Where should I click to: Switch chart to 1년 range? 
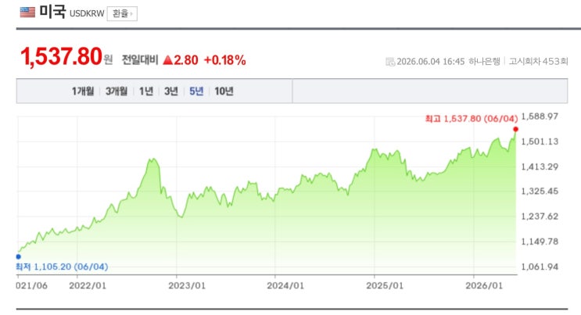[146, 91]
